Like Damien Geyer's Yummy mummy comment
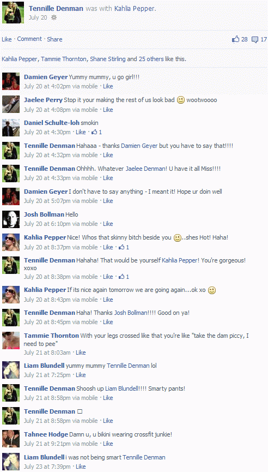This screenshot has width=268, height=472. [x=108, y=86]
